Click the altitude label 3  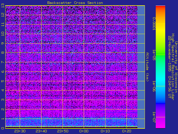(x=3, y=100)
